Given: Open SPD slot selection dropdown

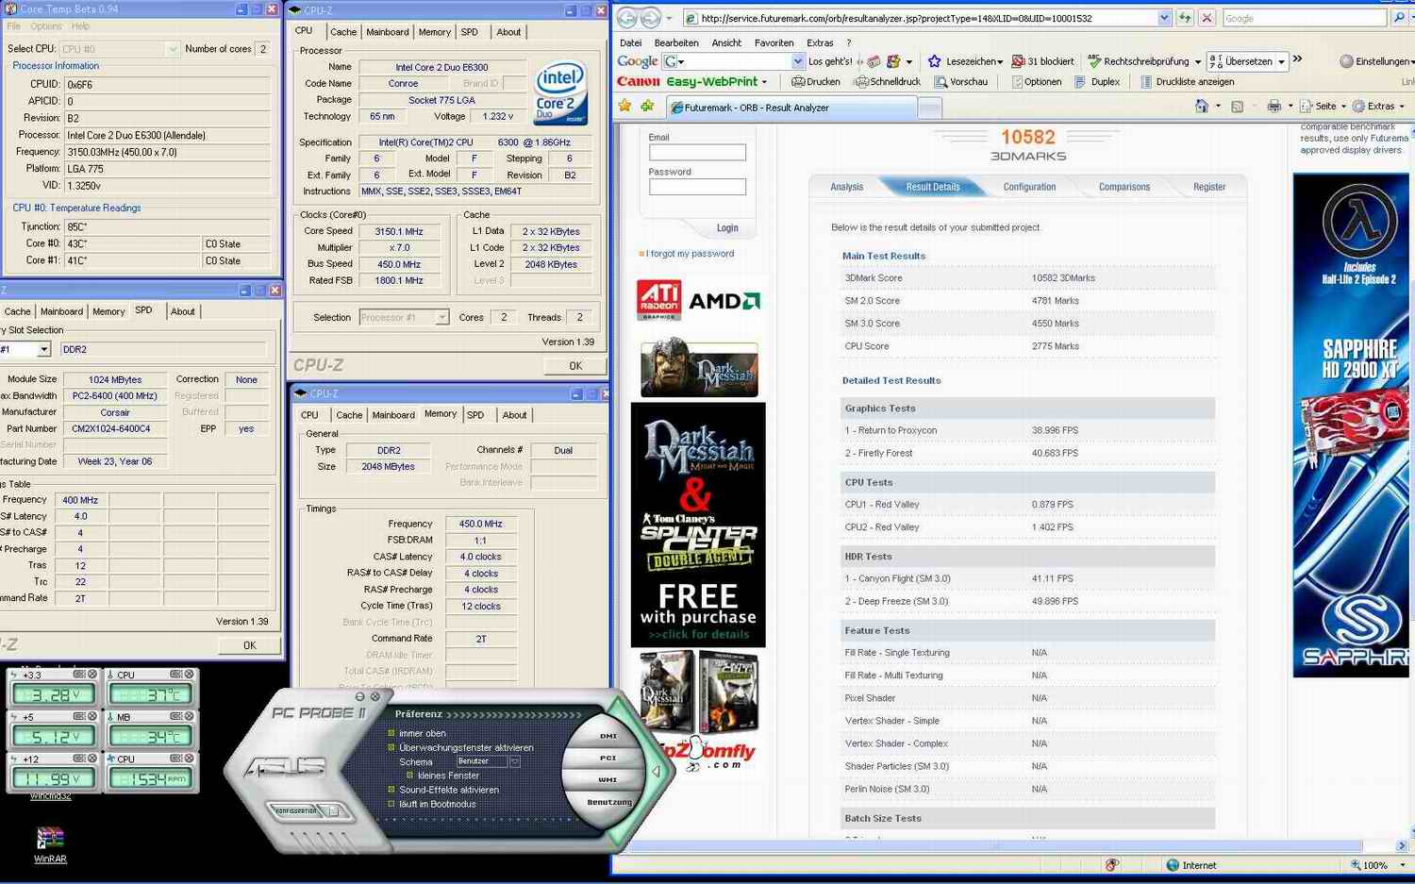Looking at the screenshot, I should 43,349.
